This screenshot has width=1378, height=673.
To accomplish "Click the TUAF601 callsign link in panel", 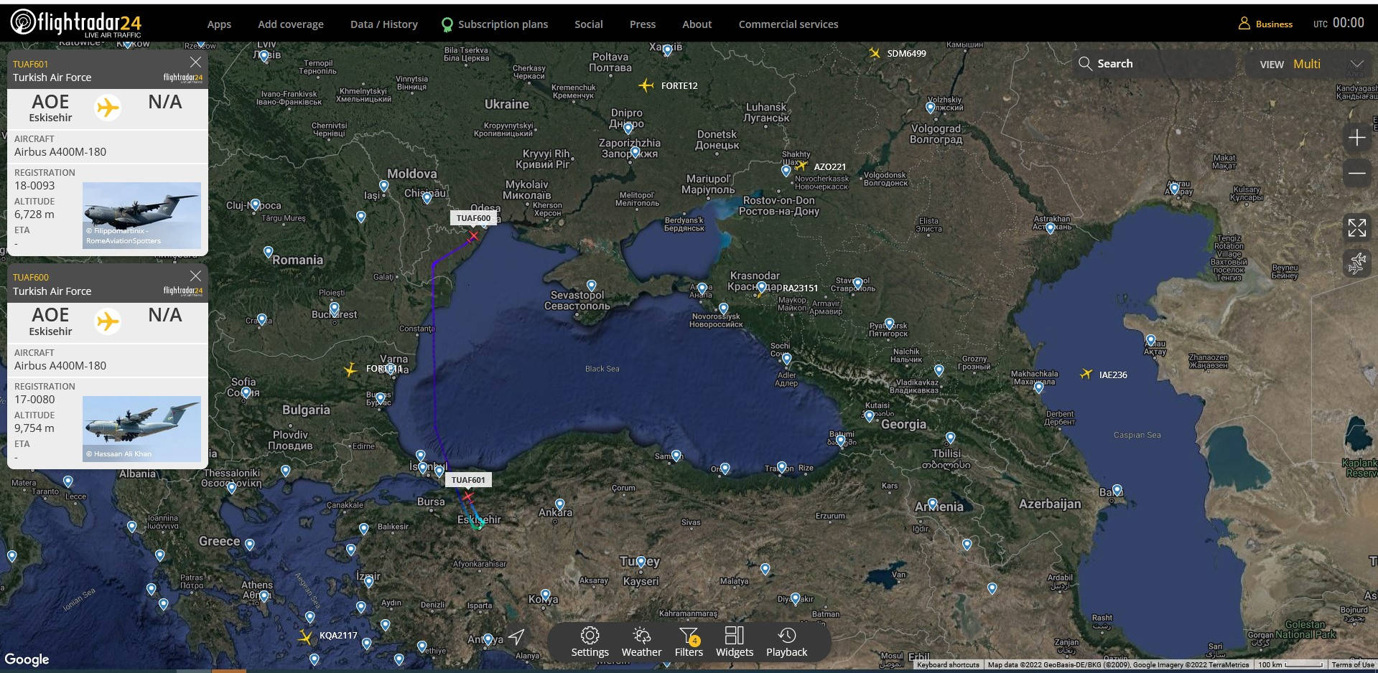I will point(30,64).
